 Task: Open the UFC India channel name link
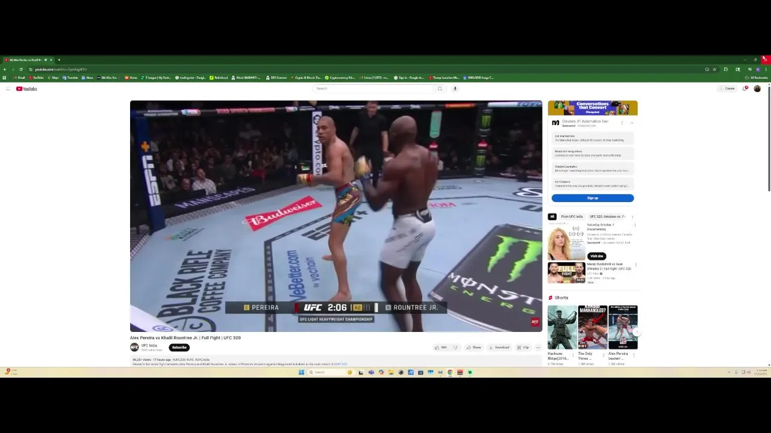coord(149,345)
